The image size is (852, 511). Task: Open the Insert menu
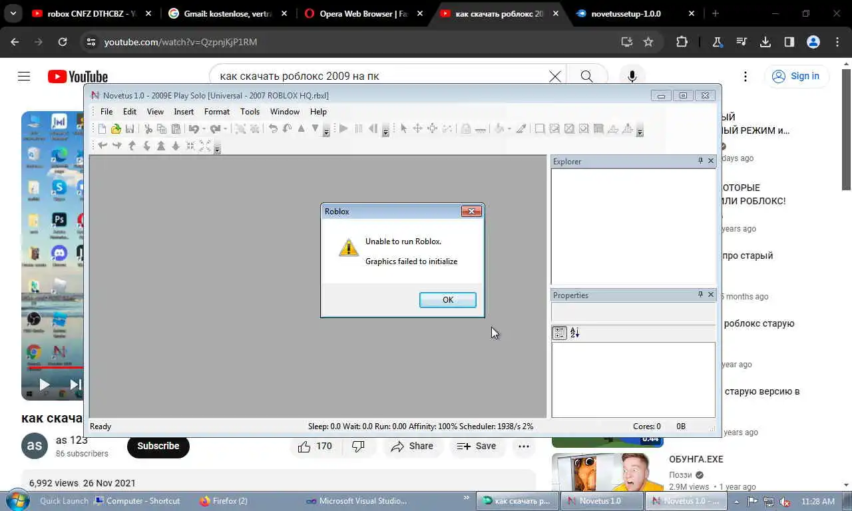click(184, 112)
